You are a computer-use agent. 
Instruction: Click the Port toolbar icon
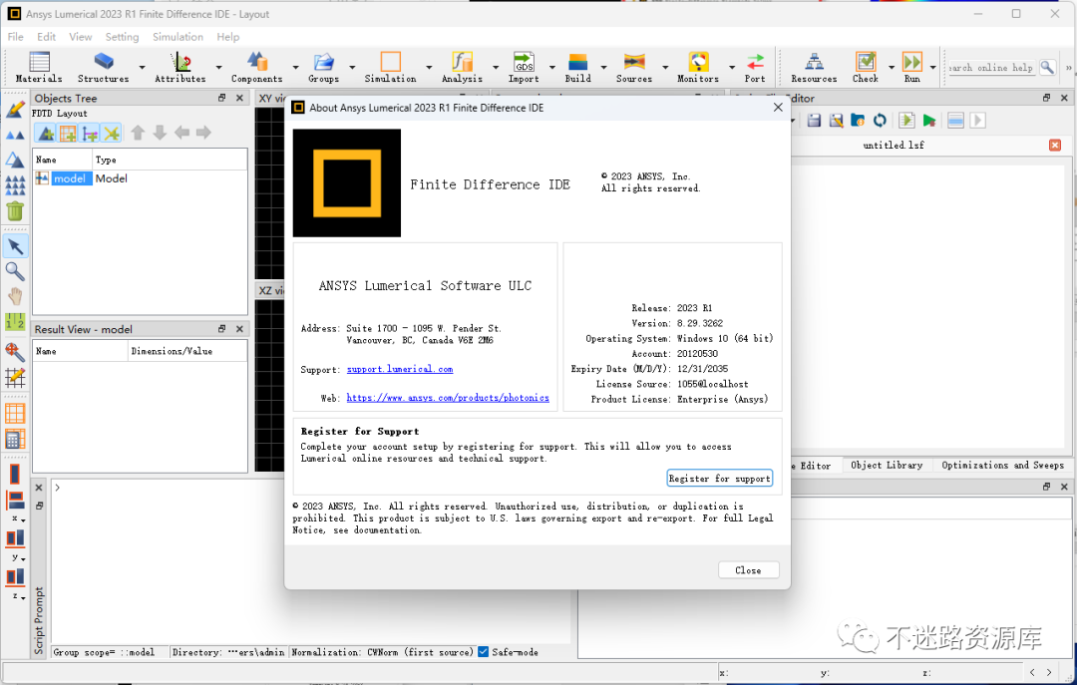(755, 62)
